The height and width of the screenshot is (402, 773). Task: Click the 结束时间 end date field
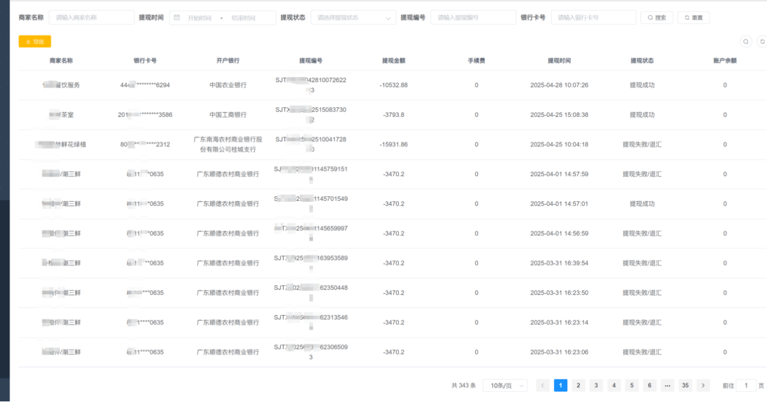click(244, 18)
